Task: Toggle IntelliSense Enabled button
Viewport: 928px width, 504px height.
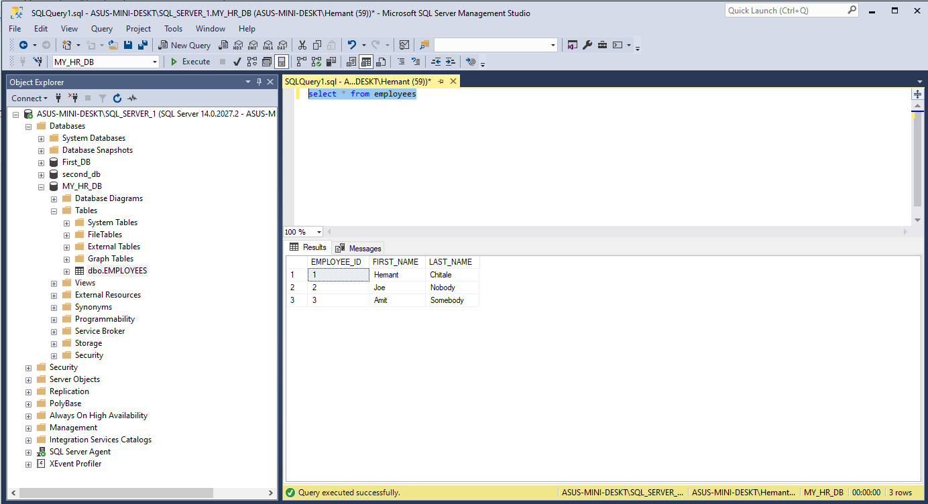Action: [x=282, y=62]
